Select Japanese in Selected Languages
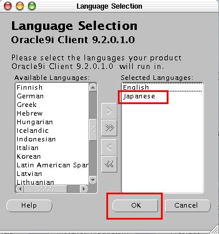This screenshot has height=234, width=219. [162, 96]
